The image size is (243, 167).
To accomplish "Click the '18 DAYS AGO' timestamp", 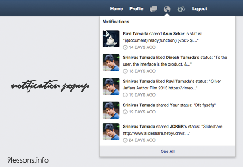I will [142, 71].
